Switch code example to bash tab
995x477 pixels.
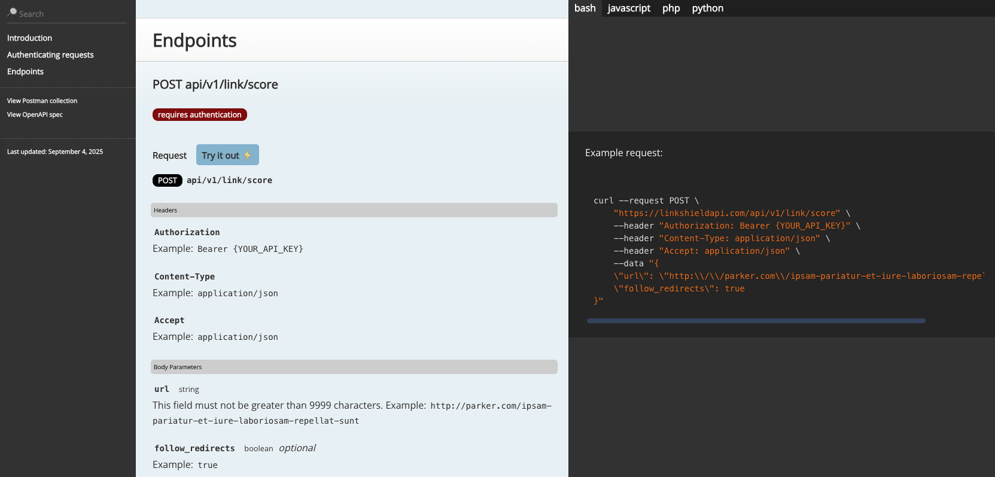click(585, 8)
